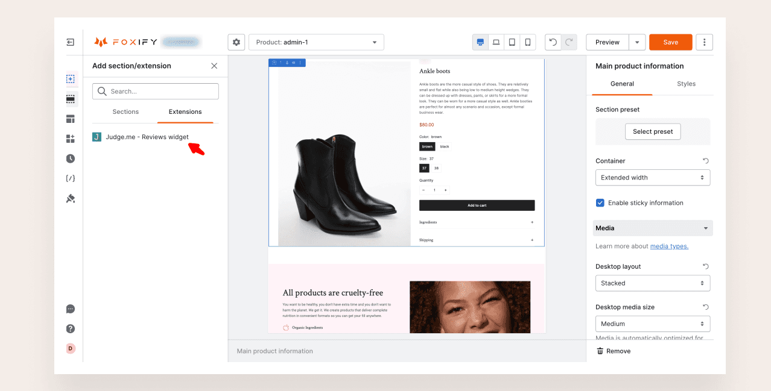
Task: Open the Product admin-1 dropdown
Action: click(316, 42)
